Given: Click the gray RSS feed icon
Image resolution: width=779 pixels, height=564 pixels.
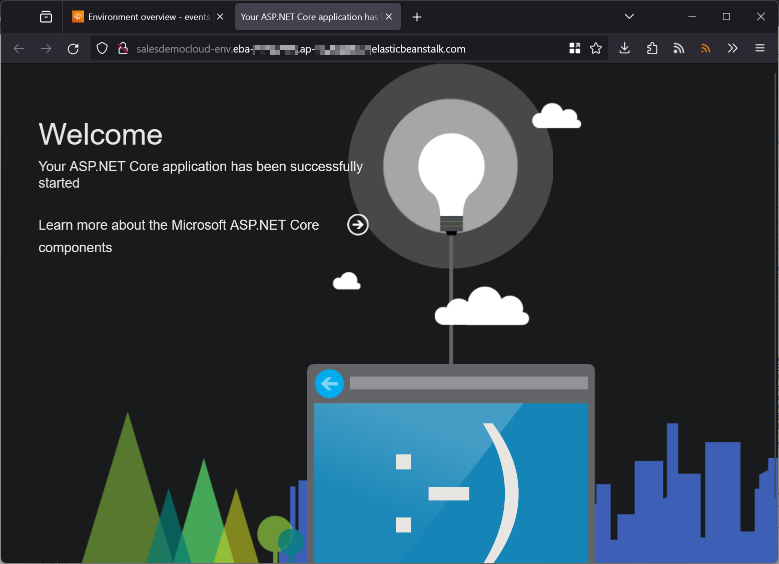Looking at the screenshot, I should pyautogui.click(x=678, y=48).
